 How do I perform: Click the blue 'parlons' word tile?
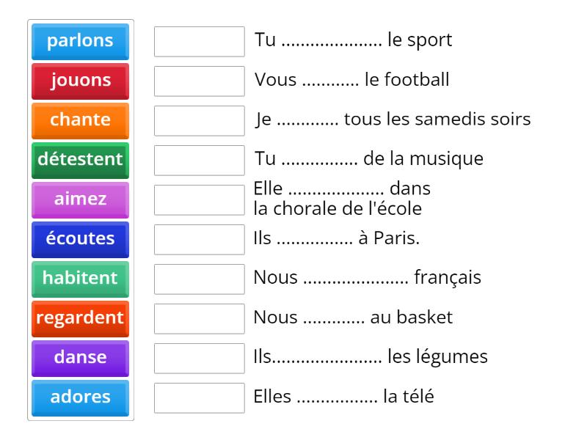coord(80,41)
